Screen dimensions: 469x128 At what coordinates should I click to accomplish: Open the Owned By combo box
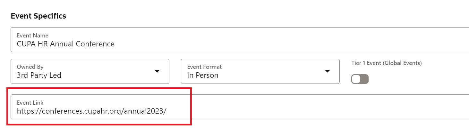click(x=90, y=71)
